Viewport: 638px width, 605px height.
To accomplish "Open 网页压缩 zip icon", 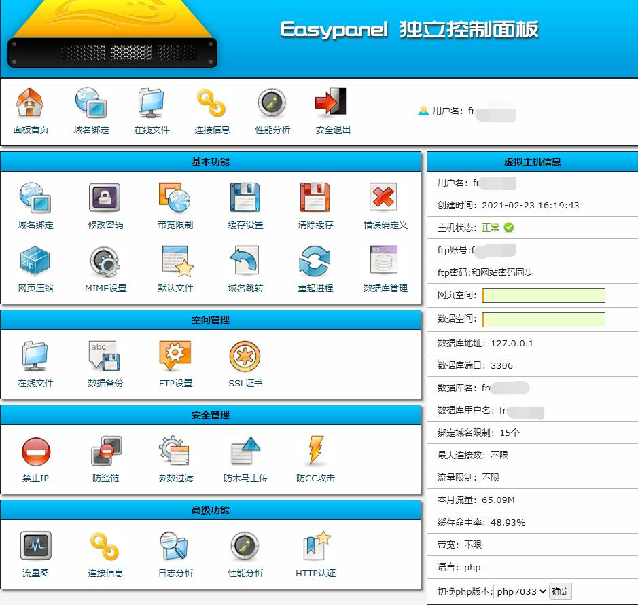I will tap(35, 260).
